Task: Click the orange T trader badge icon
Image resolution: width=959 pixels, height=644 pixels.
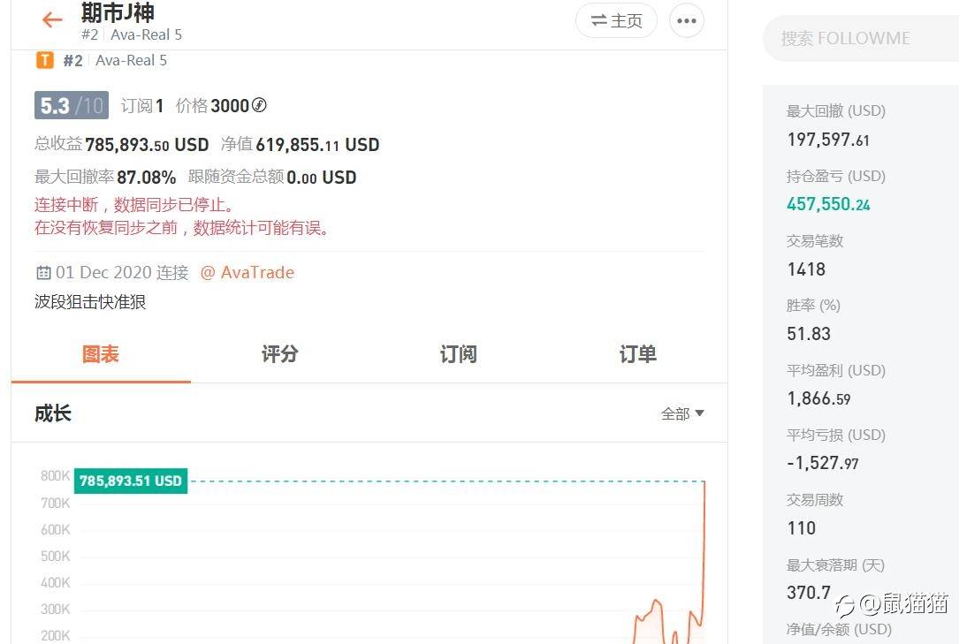Action: pyautogui.click(x=45, y=60)
